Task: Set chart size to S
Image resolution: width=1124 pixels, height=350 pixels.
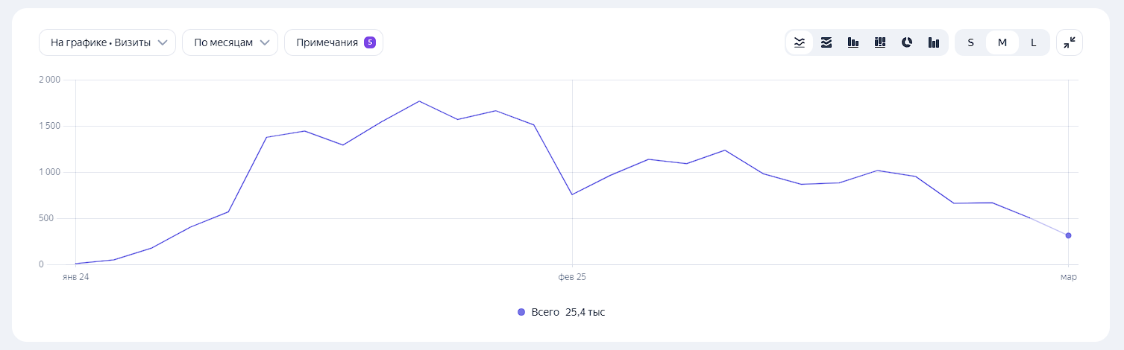Action: pyautogui.click(x=970, y=42)
